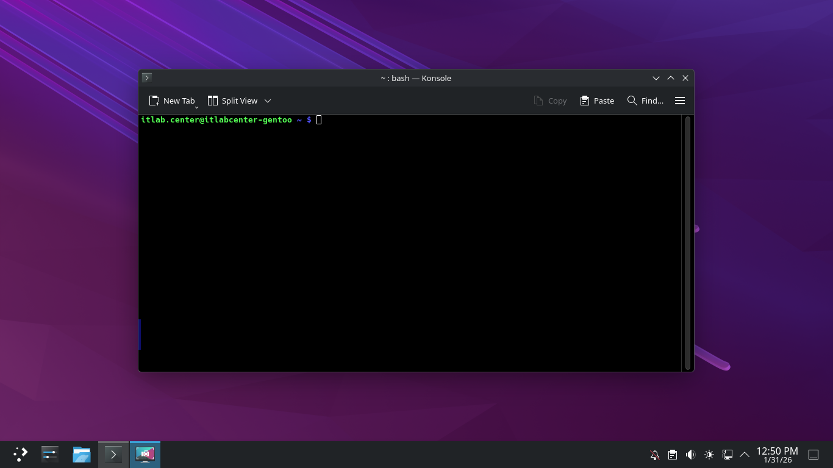Toggle Show Desktop in the panel corner
Image resolution: width=833 pixels, height=468 pixels.
(x=813, y=455)
